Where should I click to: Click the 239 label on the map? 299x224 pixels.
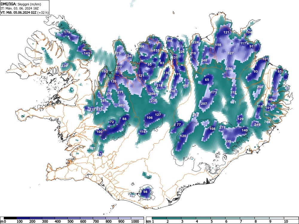(65, 66)
